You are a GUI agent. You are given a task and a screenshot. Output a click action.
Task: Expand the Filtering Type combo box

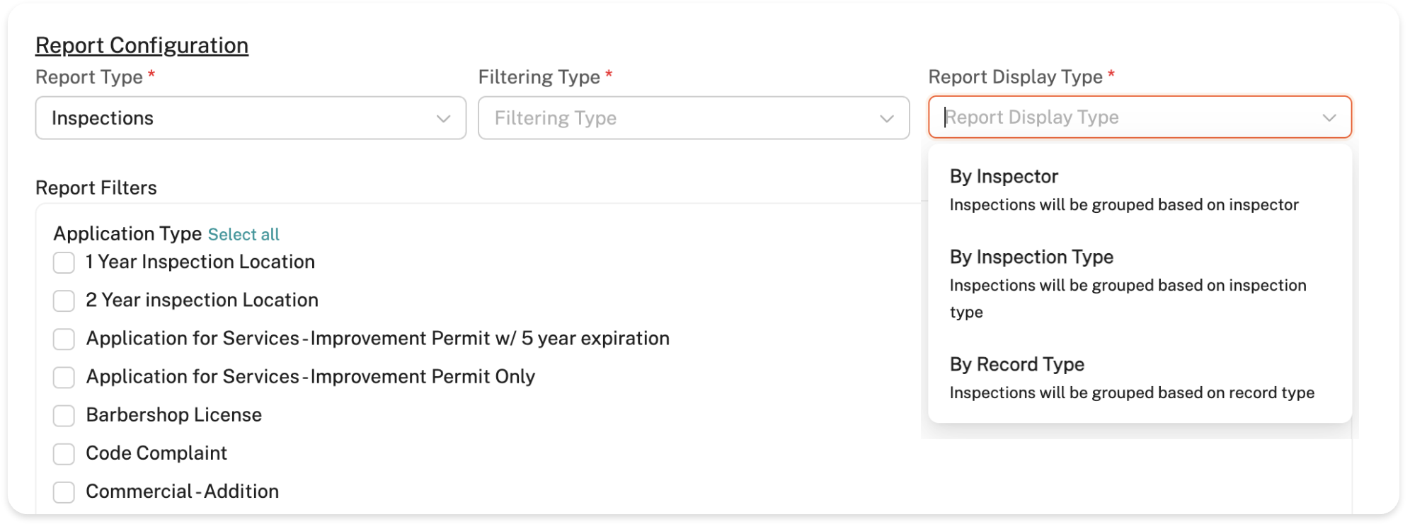680,118
